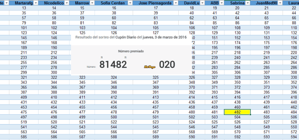The width and height of the screenshot is (299, 140).
Task: Expand the Marrow column filter arrow
Action: [x=92, y=3]
